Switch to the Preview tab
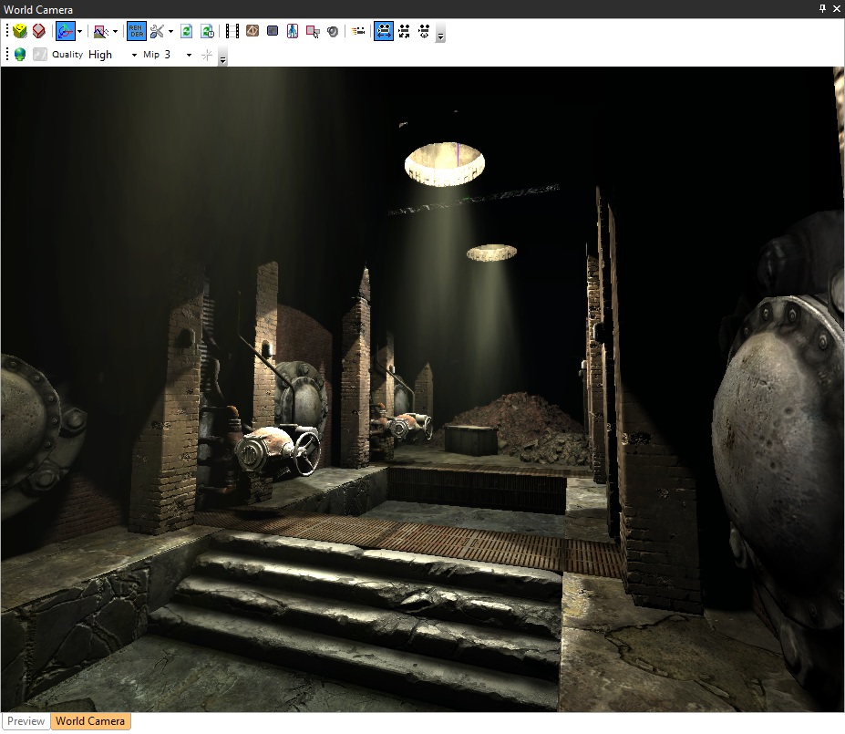Image resolution: width=845 pixels, height=734 pixels. click(26, 721)
